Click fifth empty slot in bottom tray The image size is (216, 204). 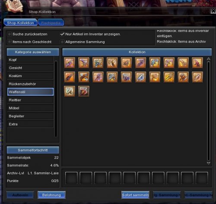click(x=129, y=178)
